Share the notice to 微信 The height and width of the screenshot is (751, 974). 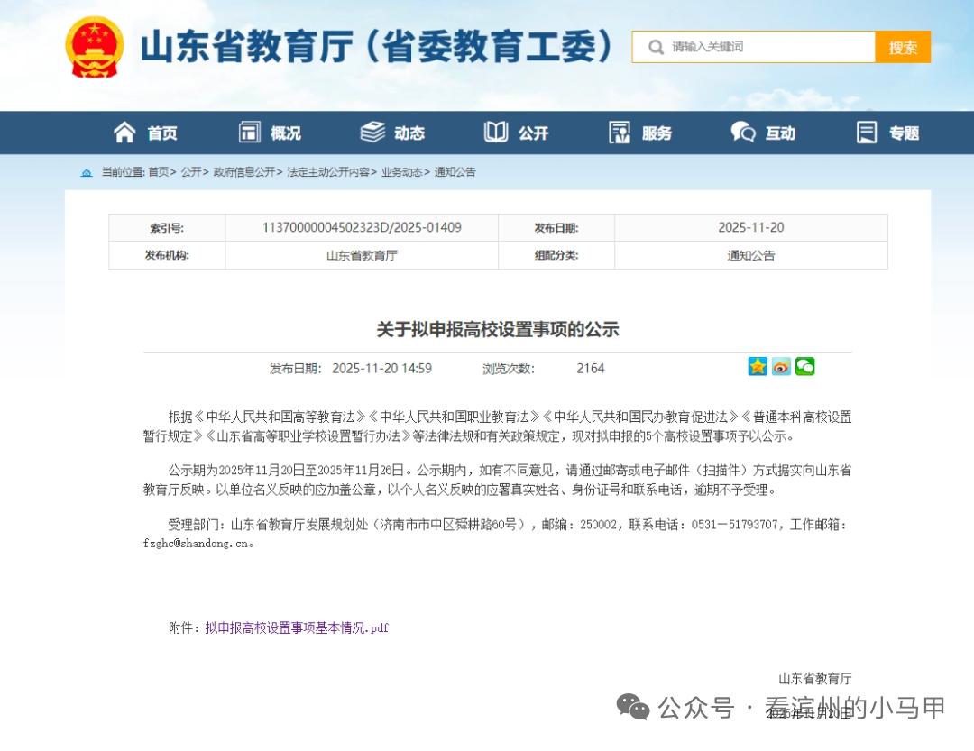tap(804, 366)
